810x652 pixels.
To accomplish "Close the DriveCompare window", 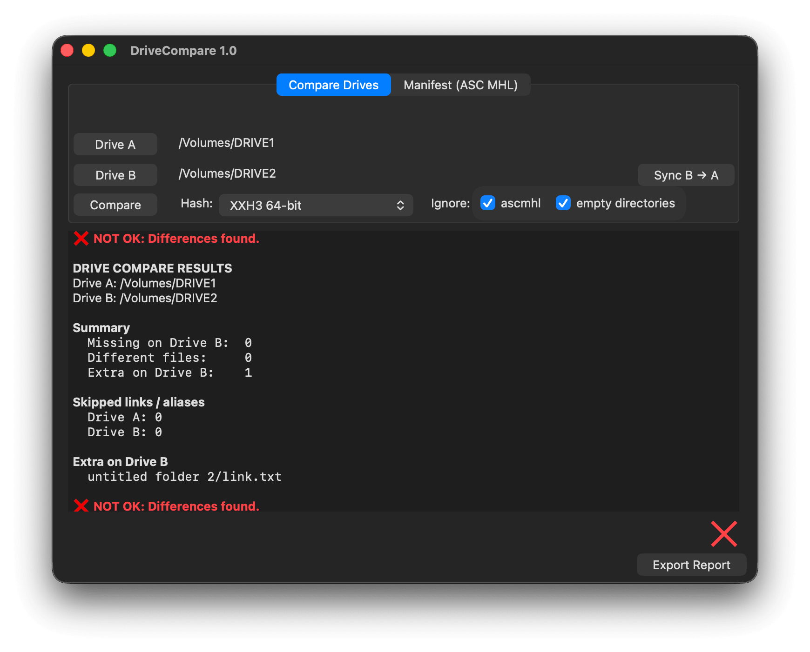I will (67, 50).
